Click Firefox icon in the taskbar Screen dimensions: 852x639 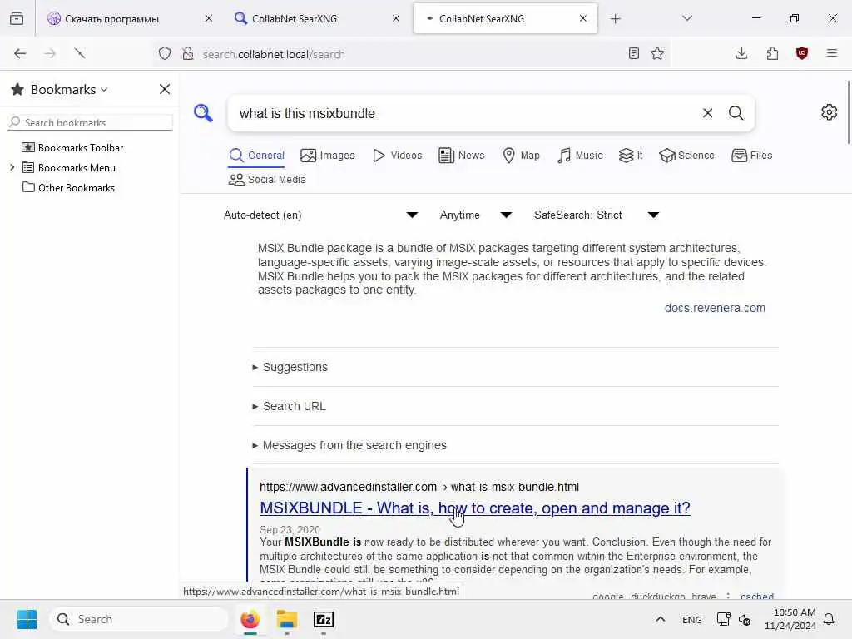pos(250,619)
